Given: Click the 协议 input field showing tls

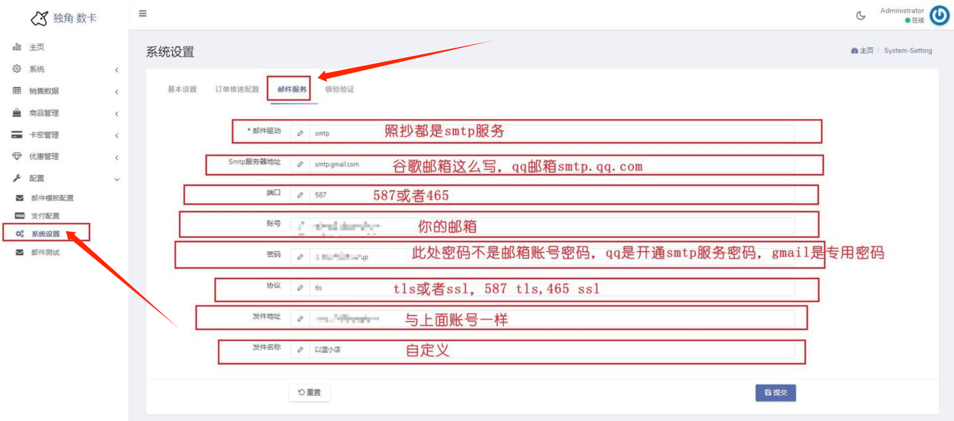Looking at the screenshot, I should (552, 288).
